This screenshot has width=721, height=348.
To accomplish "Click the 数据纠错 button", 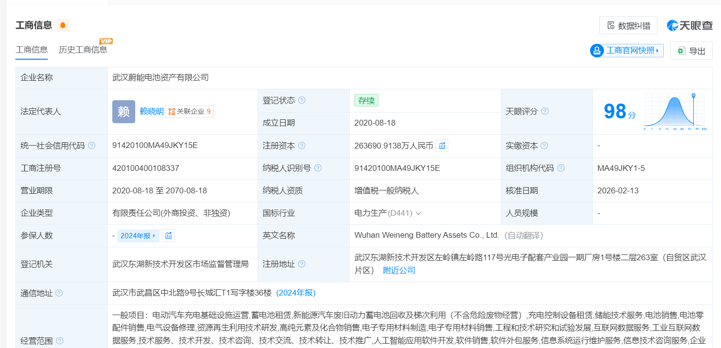I will [x=628, y=25].
